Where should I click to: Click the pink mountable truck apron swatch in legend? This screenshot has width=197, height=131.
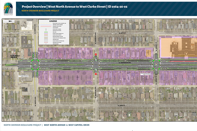46,42
